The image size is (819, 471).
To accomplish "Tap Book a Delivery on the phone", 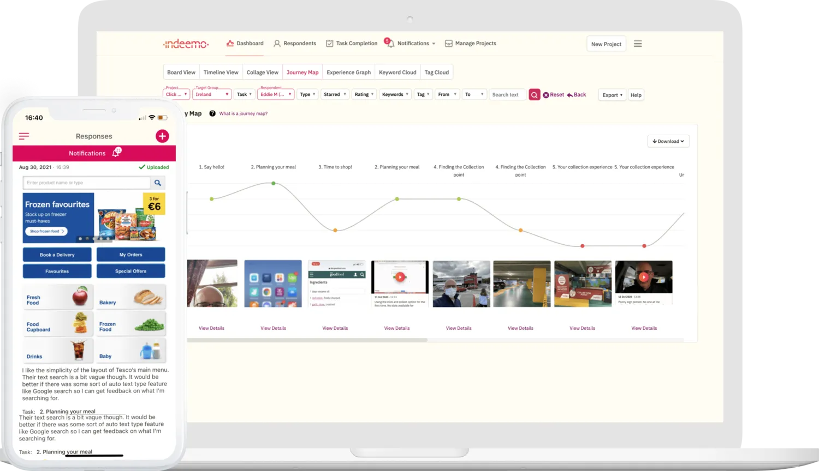I will click(57, 255).
